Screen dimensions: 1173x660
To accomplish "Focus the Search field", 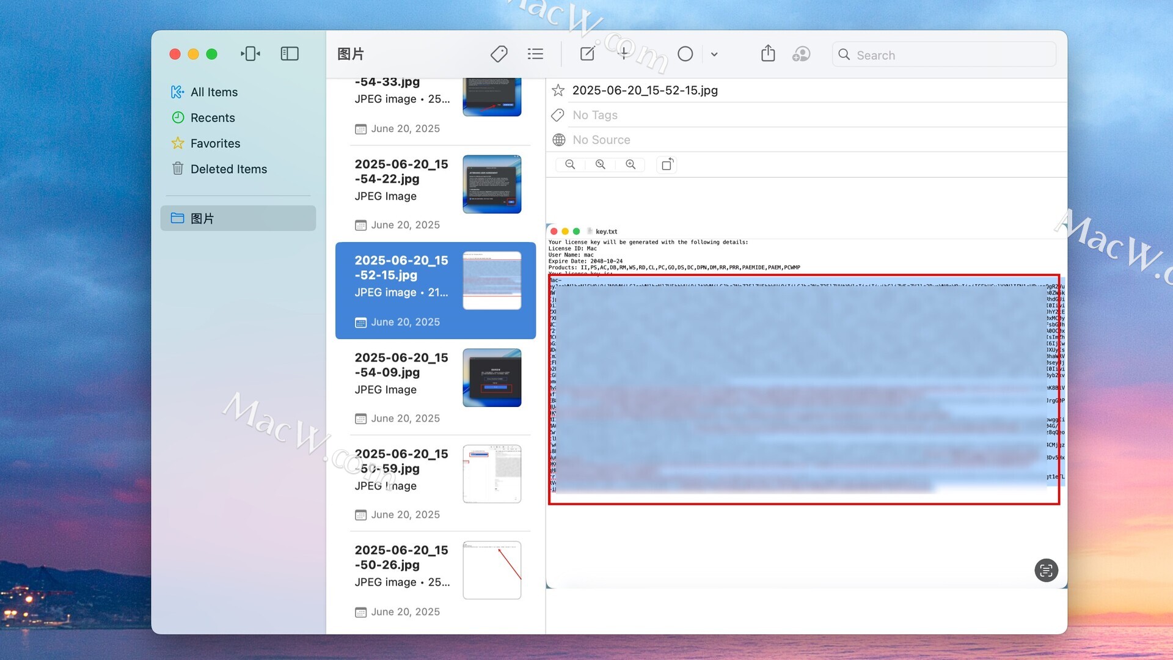I will click(x=944, y=54).
